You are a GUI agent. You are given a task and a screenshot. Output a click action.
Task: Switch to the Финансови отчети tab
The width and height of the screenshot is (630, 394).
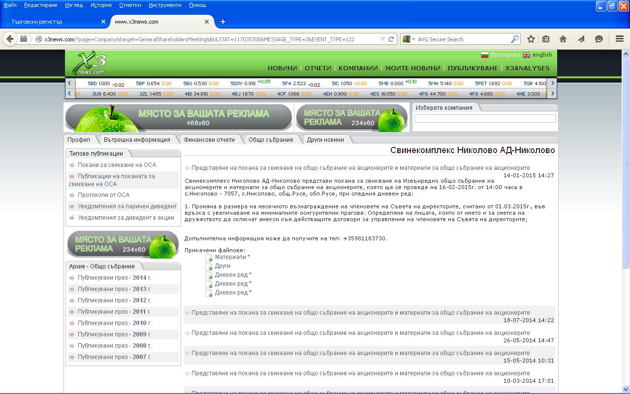click(x=209, y=140)
